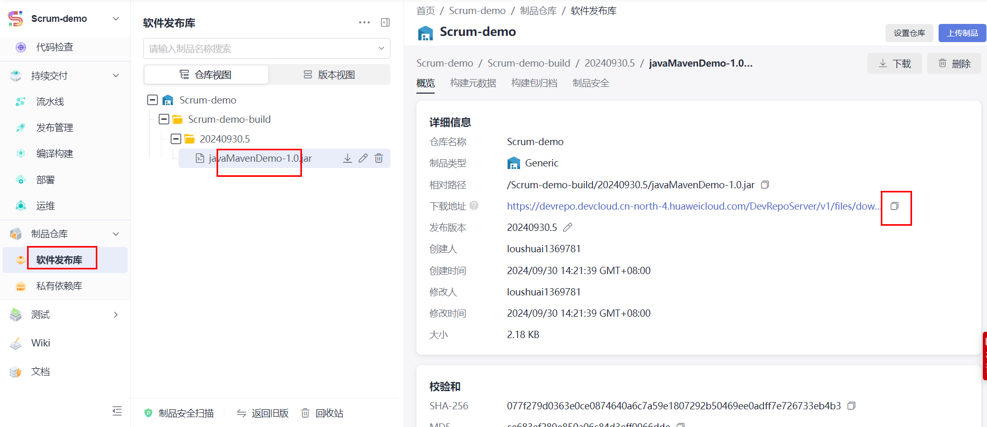Click 20240930.5 in the path breadcrumb
The width and height of the screenshot is (987, 427).
tap(610, 63)
